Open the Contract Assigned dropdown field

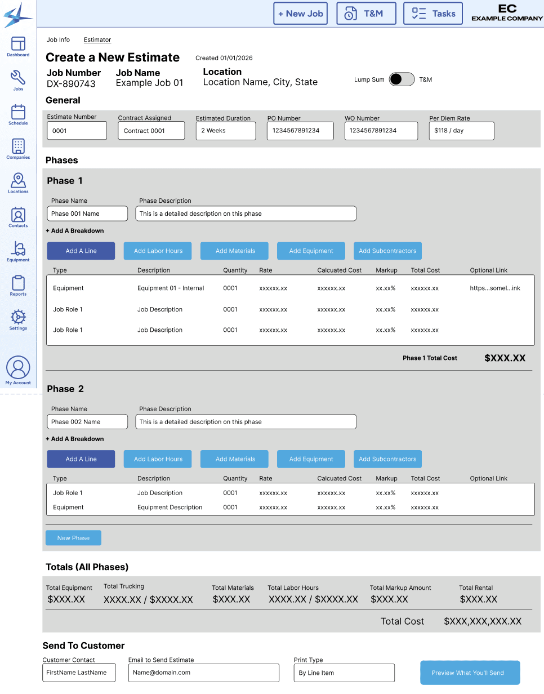click(151, 131)
